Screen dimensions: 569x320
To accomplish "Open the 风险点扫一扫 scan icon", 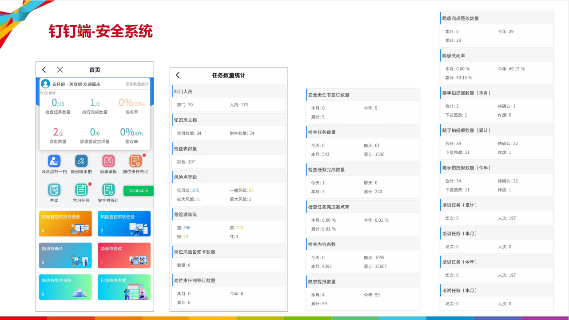I will point(54,161).
